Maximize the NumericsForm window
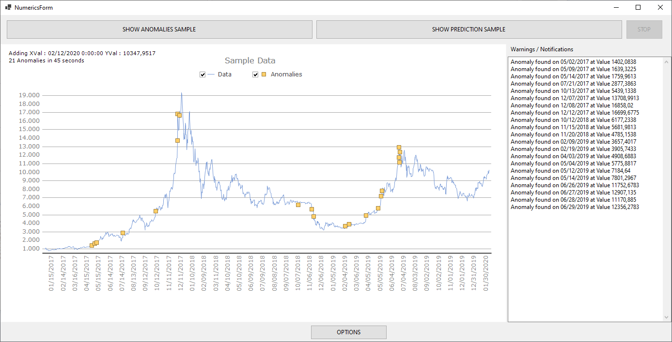Image resolution: width=672 pixels, height=342 pixels. (638, 7)
